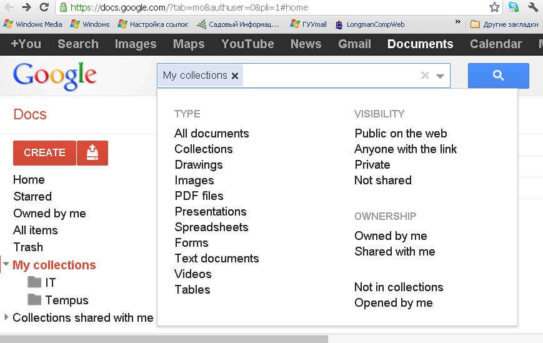This screenshot has height=343, width=543.
Task: Bookmark page with the star icon
Action: point(494,7)
